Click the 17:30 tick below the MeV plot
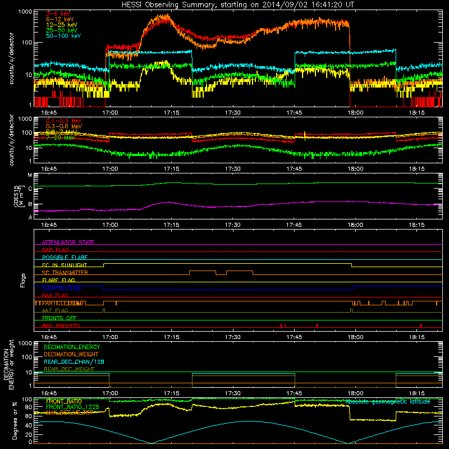The image size is (449, 449). [233, 169]
